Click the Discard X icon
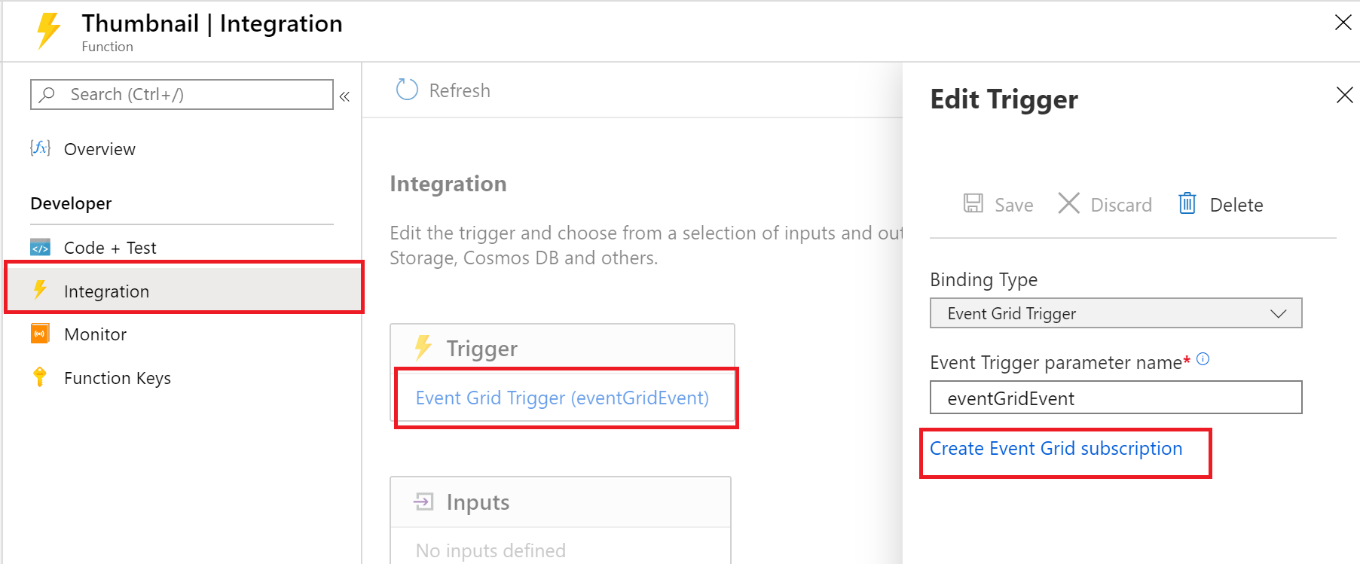Screen dimensions: 1360x564 [x=1068, y=203]
